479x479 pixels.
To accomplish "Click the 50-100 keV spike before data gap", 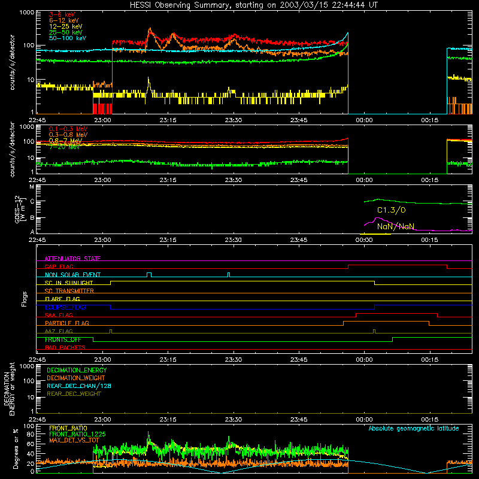I will 348,34.
